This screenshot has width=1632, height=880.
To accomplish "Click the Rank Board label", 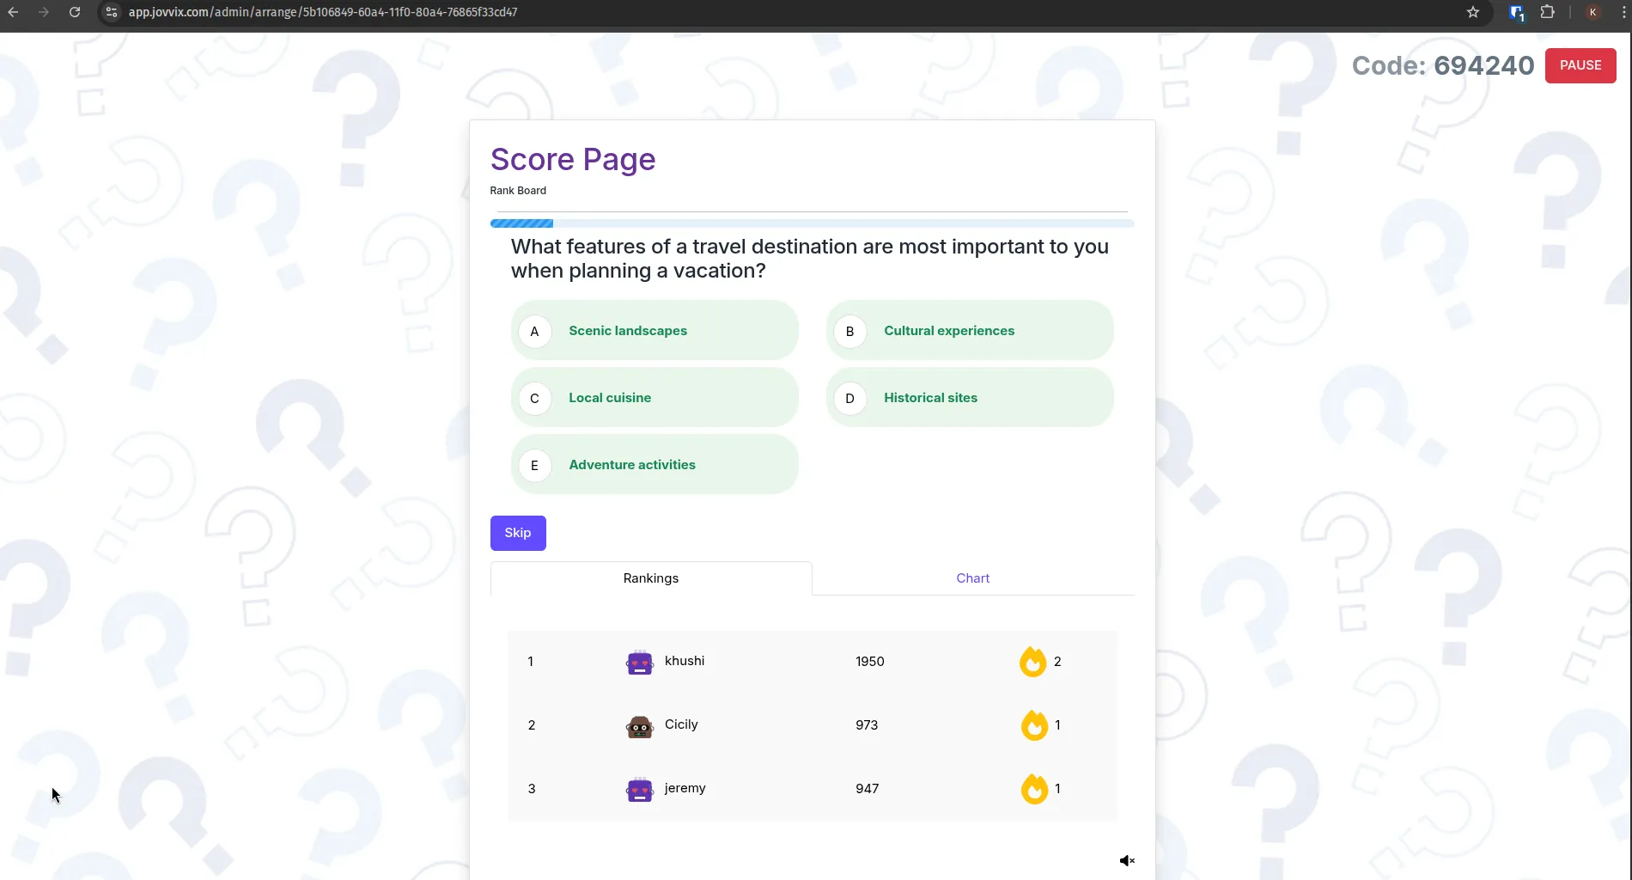I will coord(518,191).
